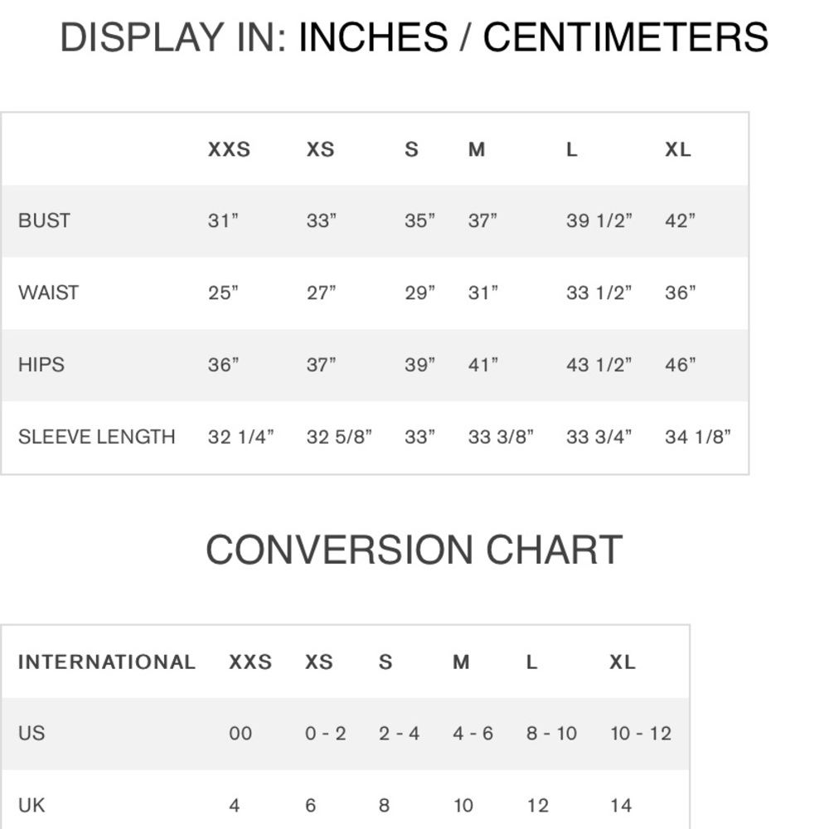Click the UK size 14 cell

click(621, 805)
